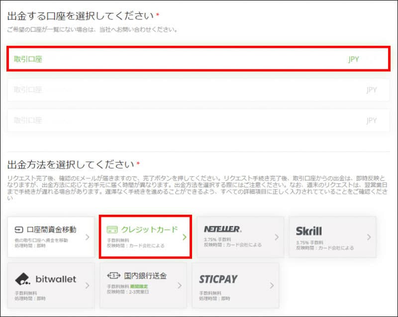Choose the STICPAY logo
The image size is (398, 317).
(218, 279)
